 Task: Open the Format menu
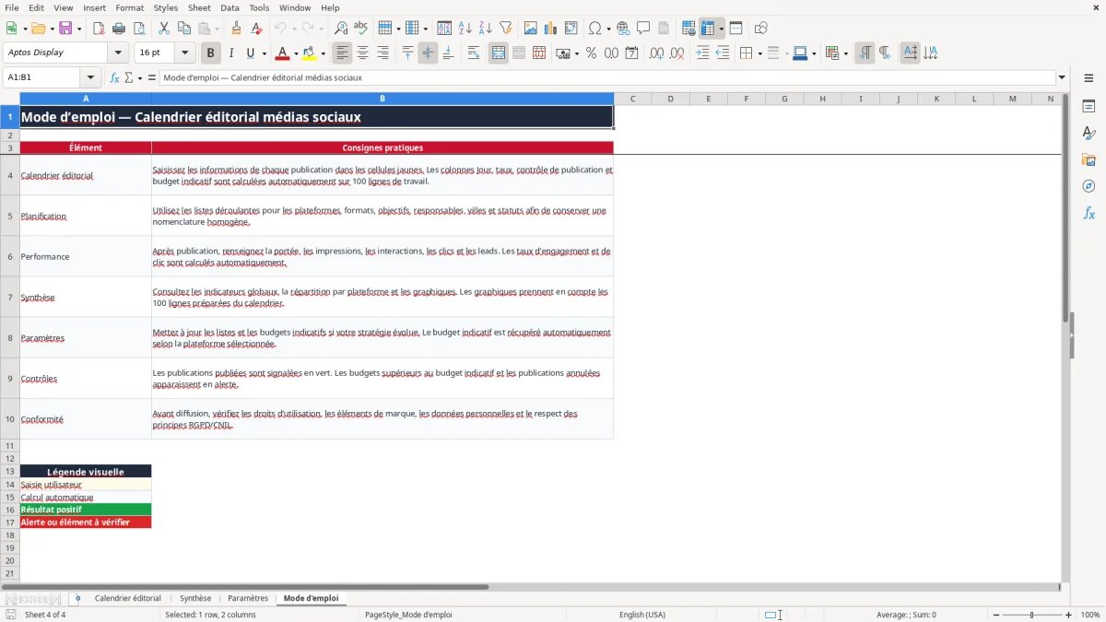click(x=130, y=7)
